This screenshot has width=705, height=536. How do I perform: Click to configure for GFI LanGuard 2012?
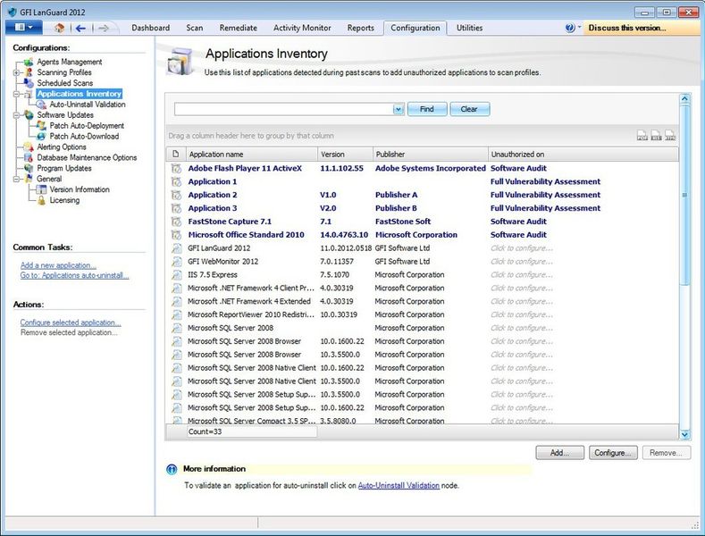[522, 248]
